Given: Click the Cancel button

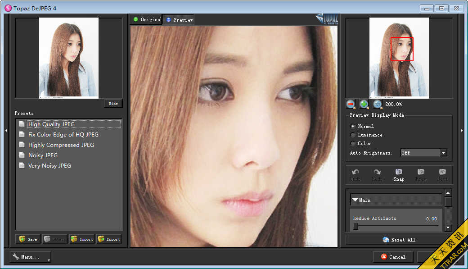Looking at the screenshot, I should pyautogui.click(x=393, y=257).
